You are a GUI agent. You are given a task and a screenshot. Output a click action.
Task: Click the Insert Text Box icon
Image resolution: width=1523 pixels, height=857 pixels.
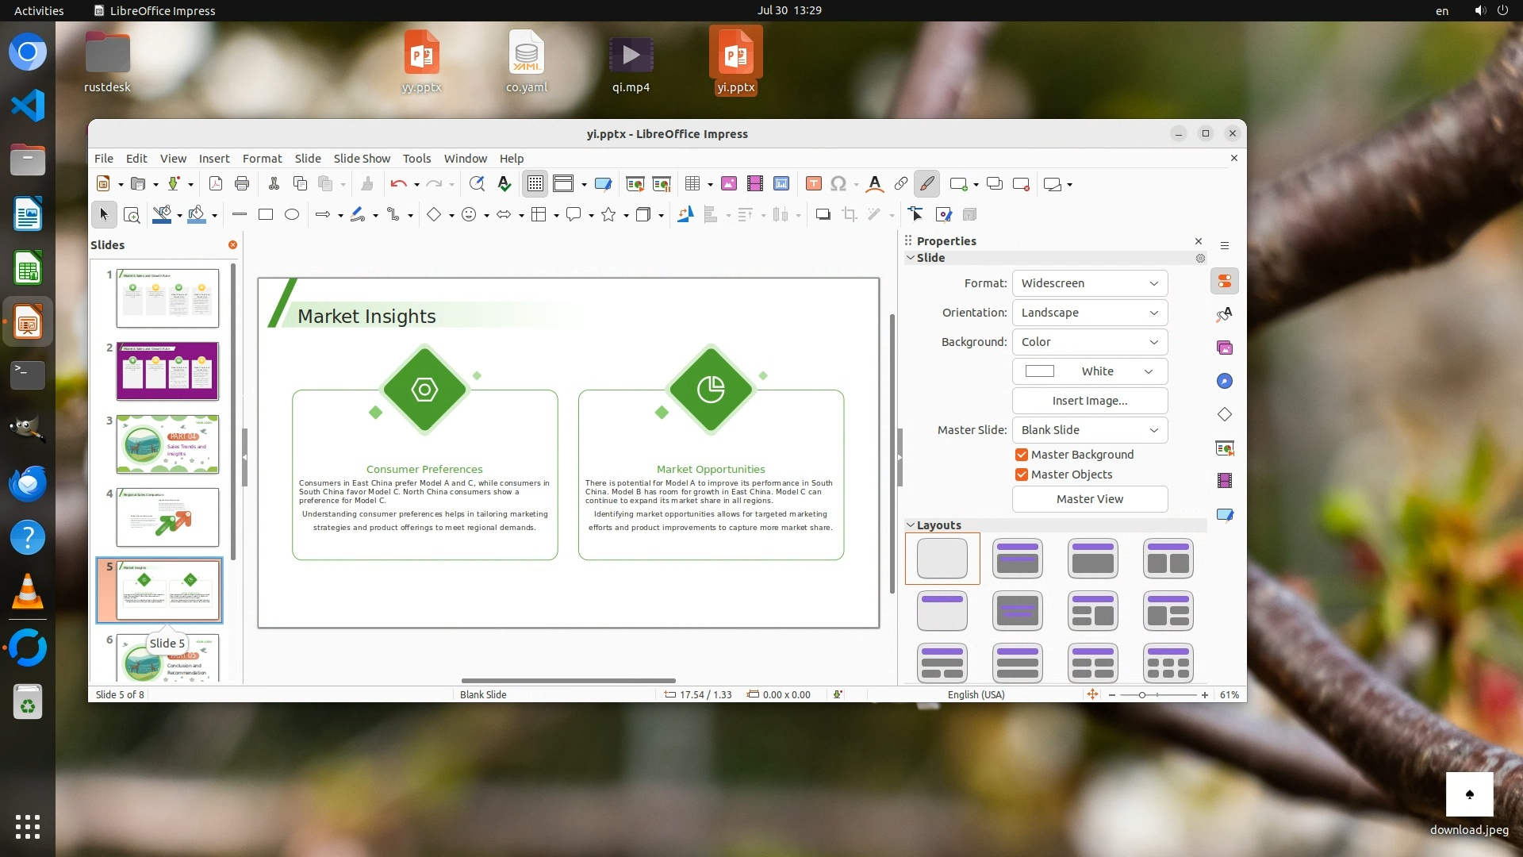click(x=813, y=184)
